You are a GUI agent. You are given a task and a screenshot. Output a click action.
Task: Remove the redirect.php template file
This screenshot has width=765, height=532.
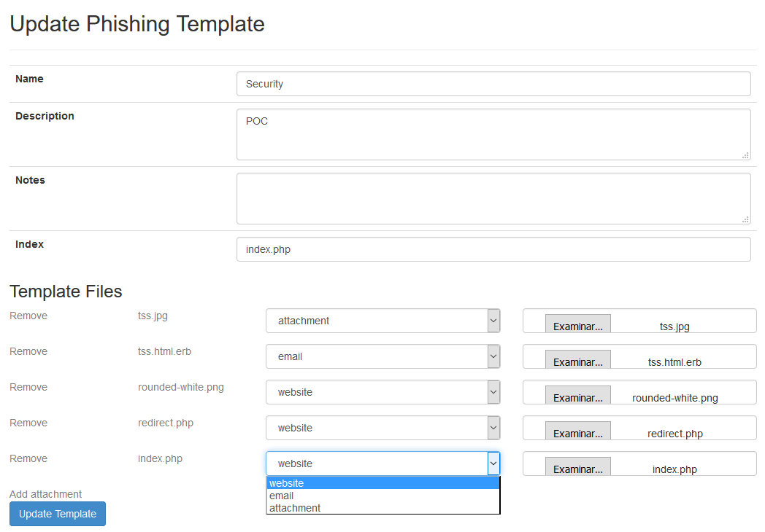pyautogui.click(x=28, y=423)
